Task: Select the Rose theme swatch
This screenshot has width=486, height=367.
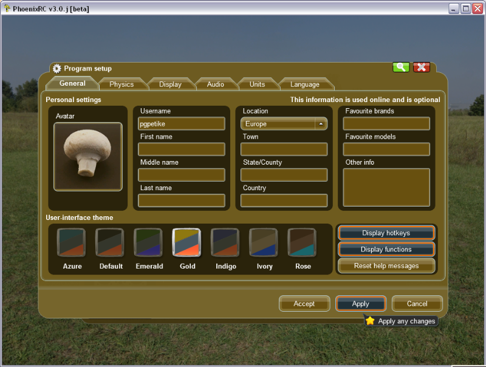Action: tap(302, 243)
